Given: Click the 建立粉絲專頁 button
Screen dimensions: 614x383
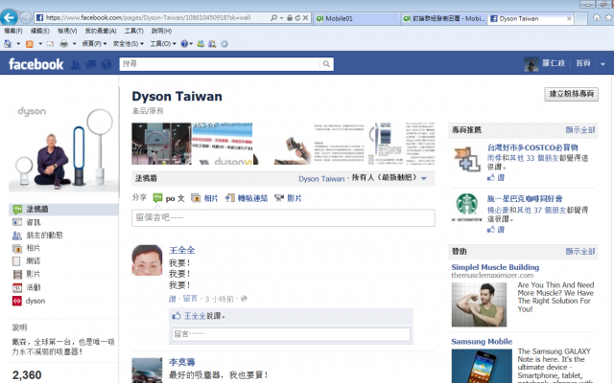Looking at the screenshot, I should click(x=572, y=94).
